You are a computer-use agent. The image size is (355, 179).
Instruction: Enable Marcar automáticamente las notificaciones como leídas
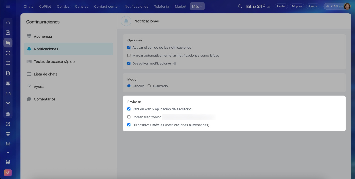129,55
